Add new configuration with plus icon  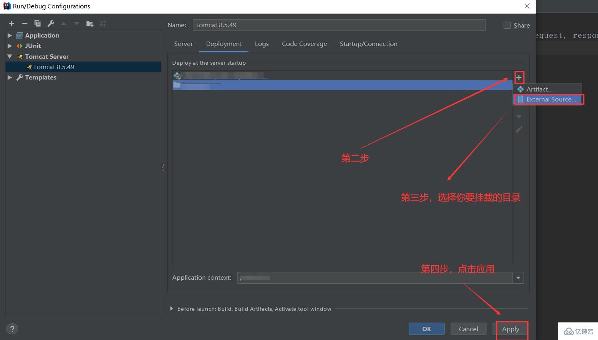[x=12, y=24]
